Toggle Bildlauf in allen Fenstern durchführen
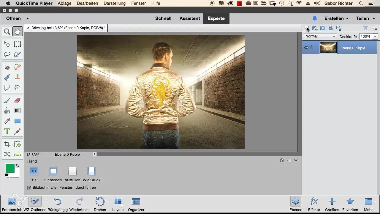The width and height of the screenshot is (380, 214). click(29, 188)
